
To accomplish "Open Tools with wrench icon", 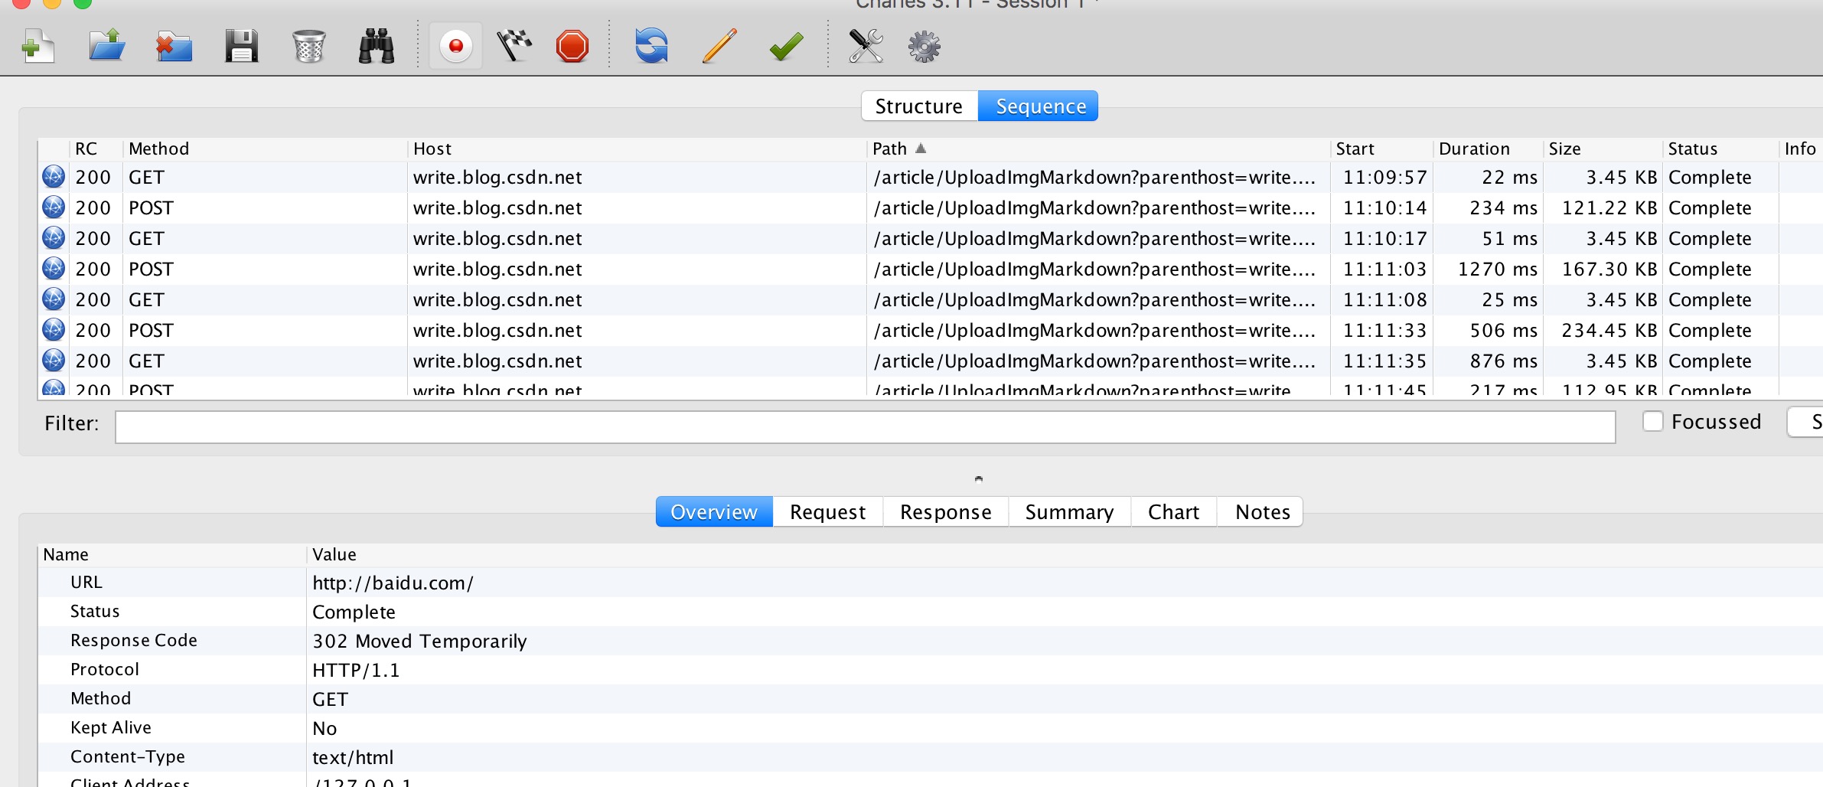I will [x=866, y=46].
